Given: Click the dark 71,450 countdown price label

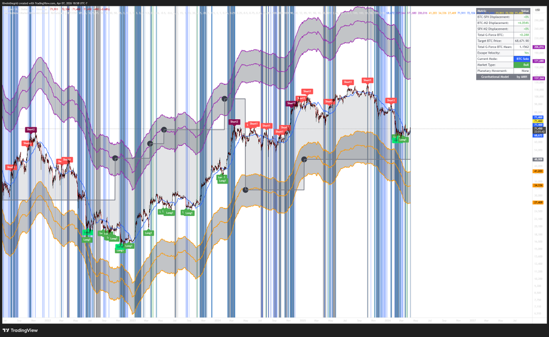Looking at the screenshot, I should [538, 130].
